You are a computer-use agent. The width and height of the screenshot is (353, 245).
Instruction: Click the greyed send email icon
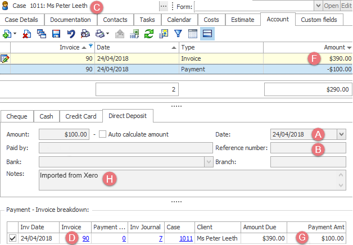point(120,34)
